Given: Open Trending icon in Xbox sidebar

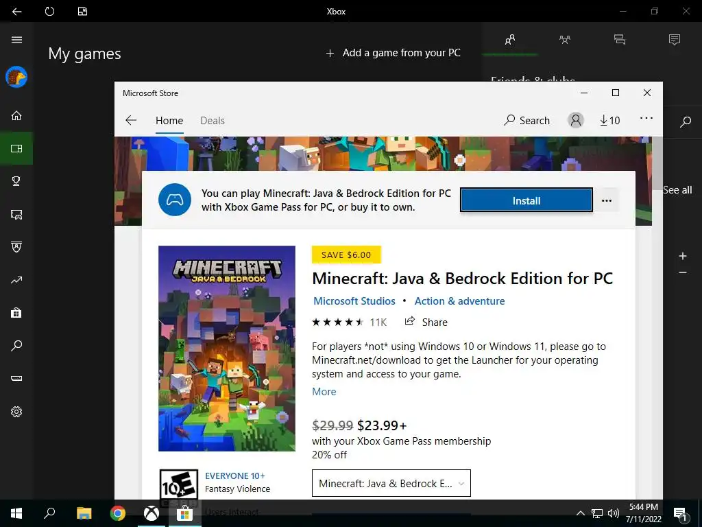Looking at the screenshot, I should point(16,280).
